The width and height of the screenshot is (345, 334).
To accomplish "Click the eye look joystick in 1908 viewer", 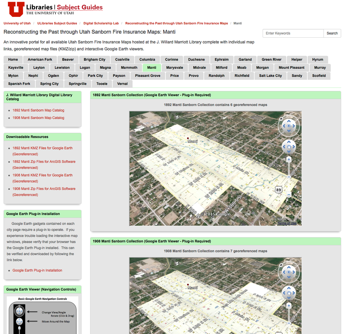I will click(x=289, y=272).
